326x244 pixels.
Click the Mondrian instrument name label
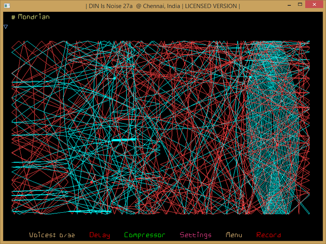click(x=34, y=17)
